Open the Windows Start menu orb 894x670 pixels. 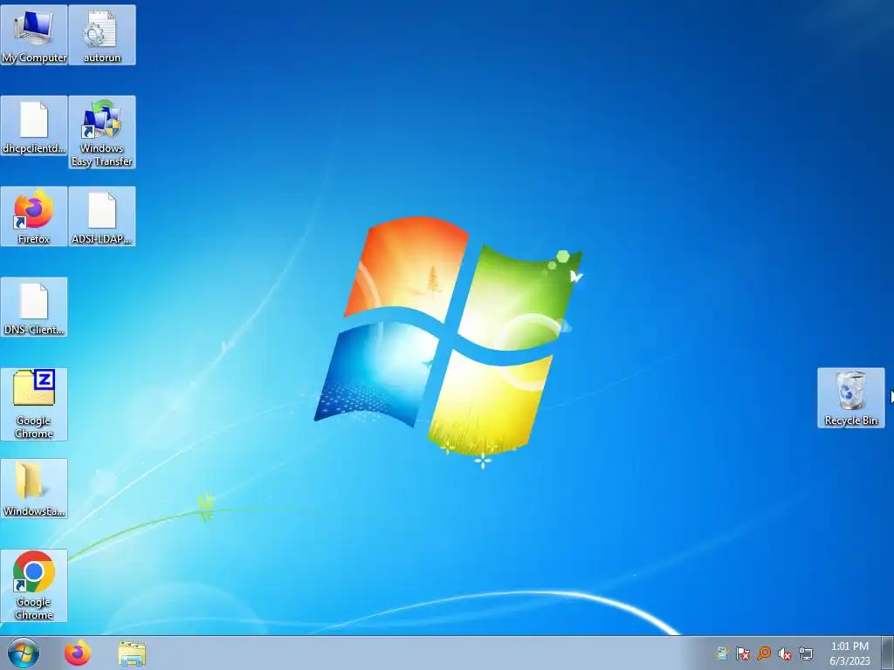coord(24,653)
